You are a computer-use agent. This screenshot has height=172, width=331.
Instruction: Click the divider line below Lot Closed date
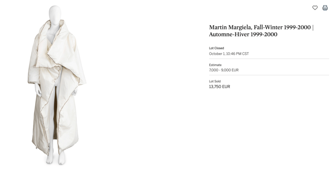[x=269, y=59]
